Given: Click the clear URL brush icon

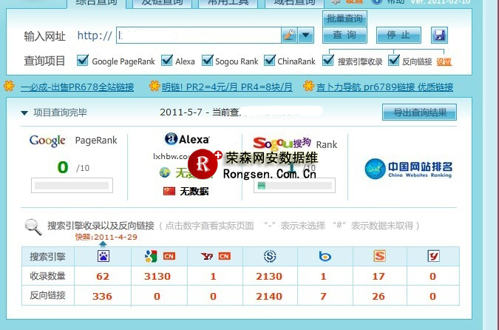Looking at the screenshot, I should [289, 35].
